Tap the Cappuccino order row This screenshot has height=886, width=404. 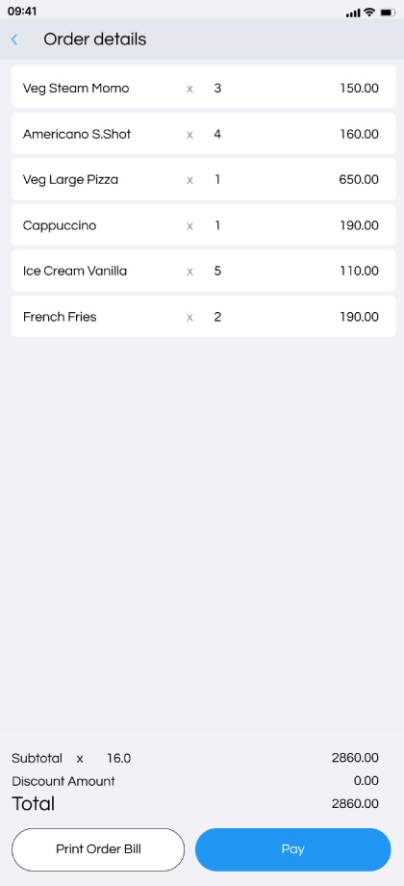(x=203, y=225)
